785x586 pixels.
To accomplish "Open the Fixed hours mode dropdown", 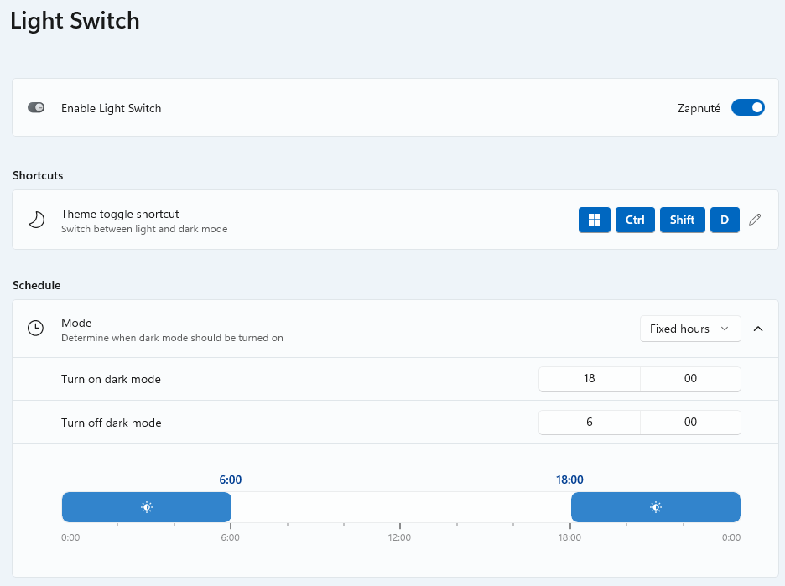I will [x=690, y=329].
